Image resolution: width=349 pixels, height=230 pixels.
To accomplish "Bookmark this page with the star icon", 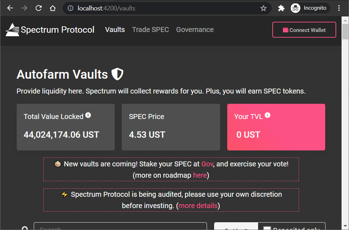I will [263, 8].
